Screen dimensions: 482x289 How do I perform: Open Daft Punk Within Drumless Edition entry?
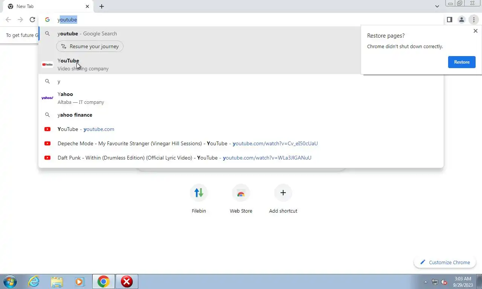(x=241, y=158)
